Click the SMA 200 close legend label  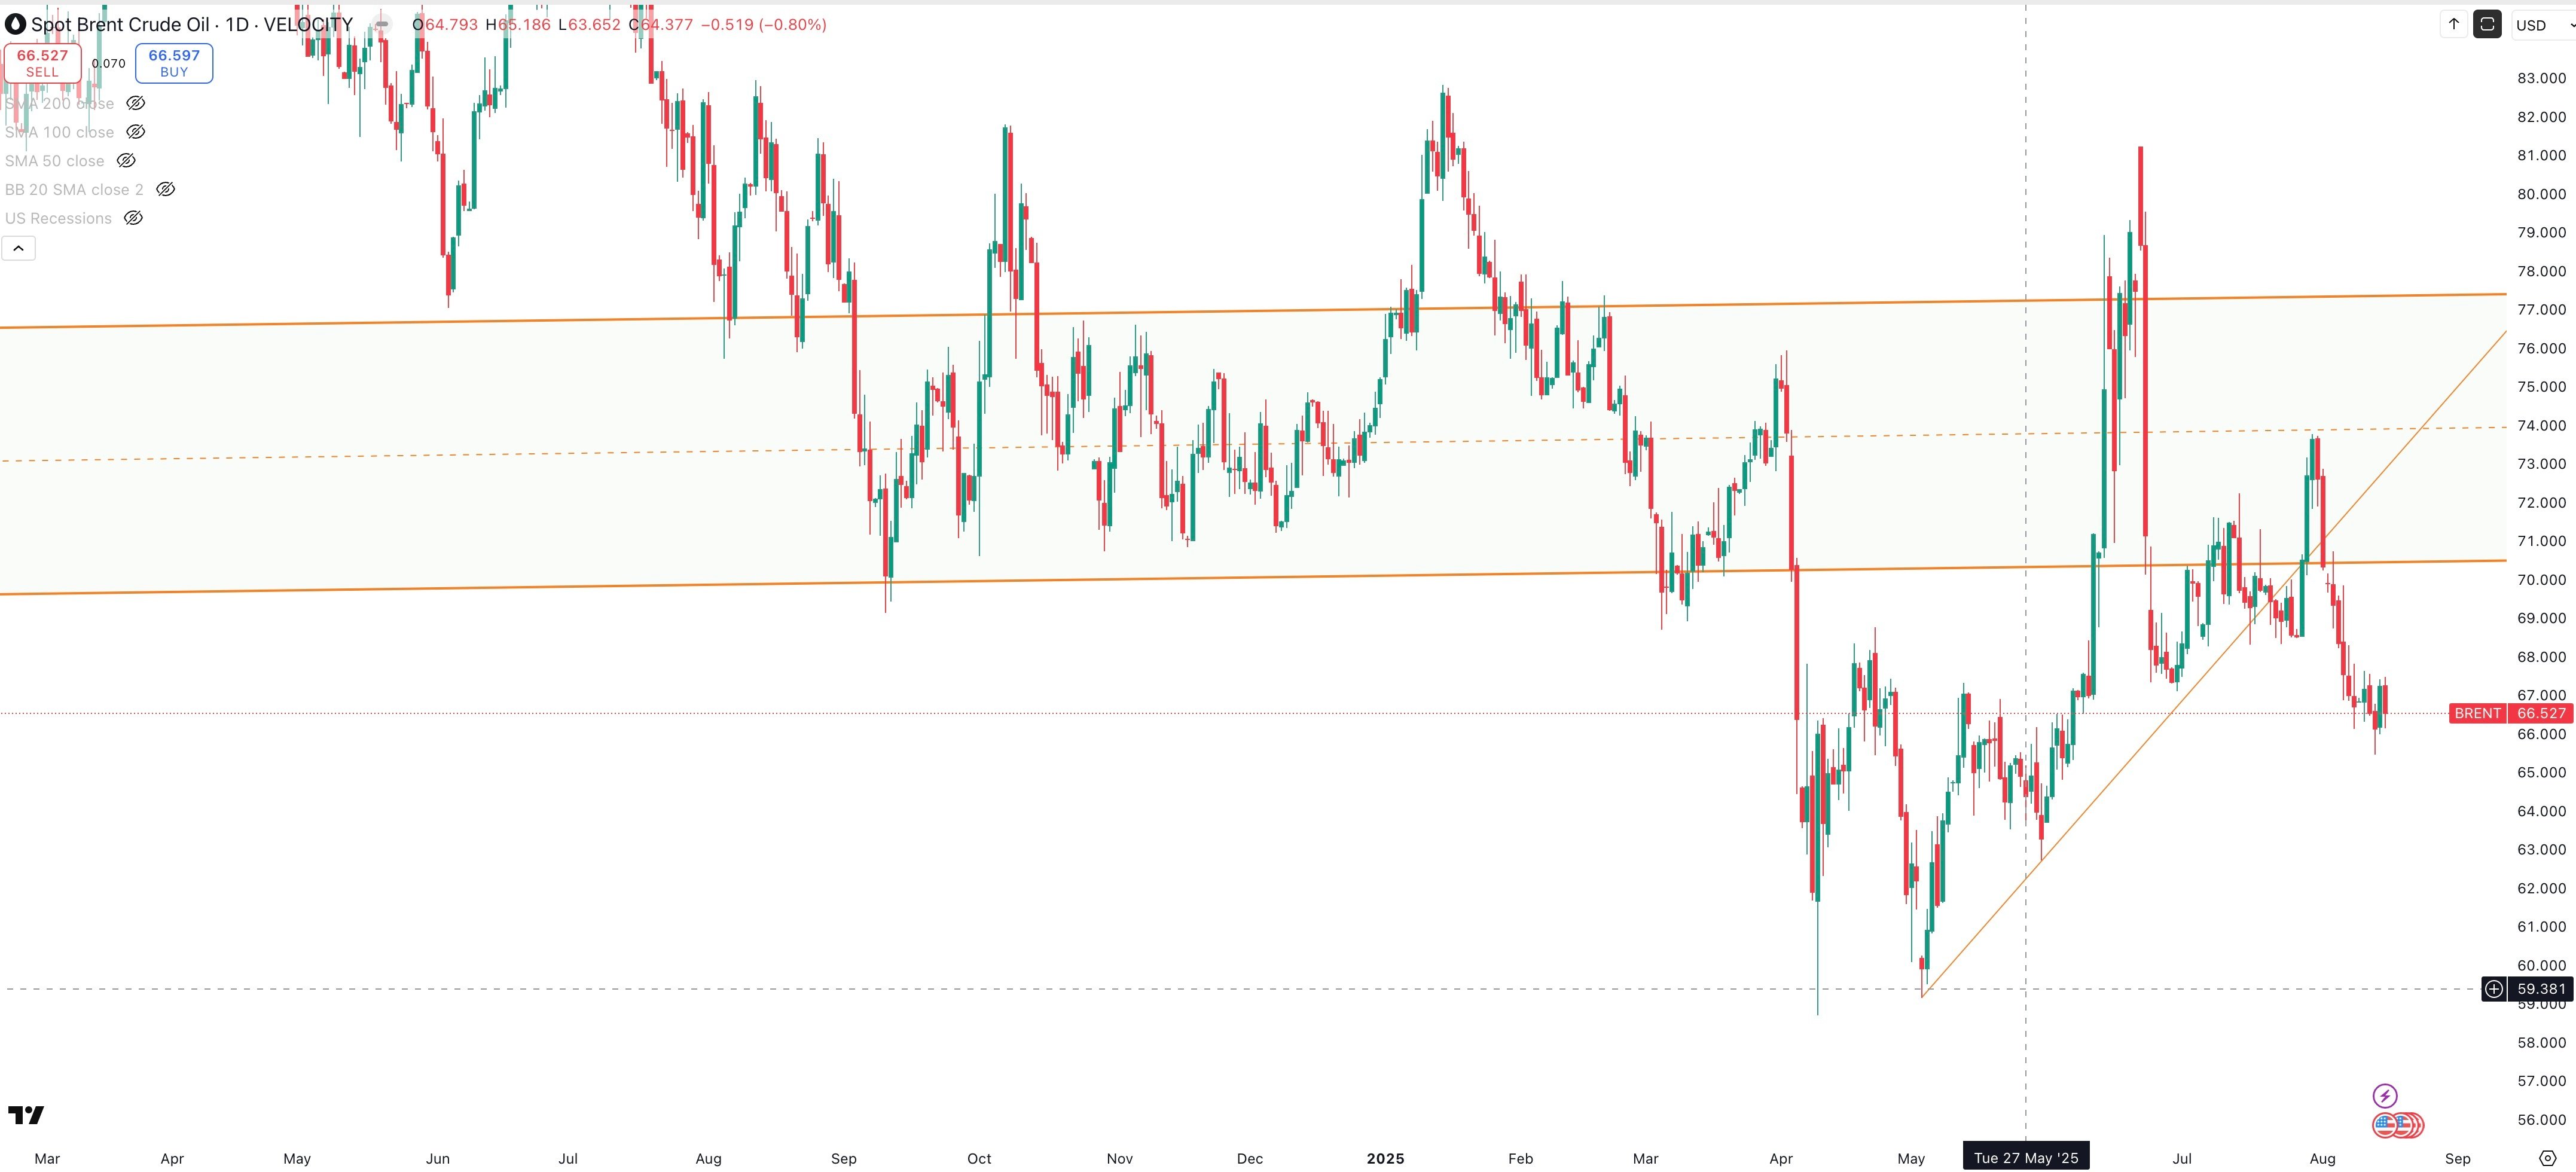59,103
